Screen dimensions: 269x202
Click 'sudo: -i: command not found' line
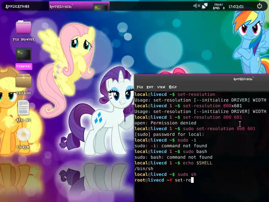point(171,146)
